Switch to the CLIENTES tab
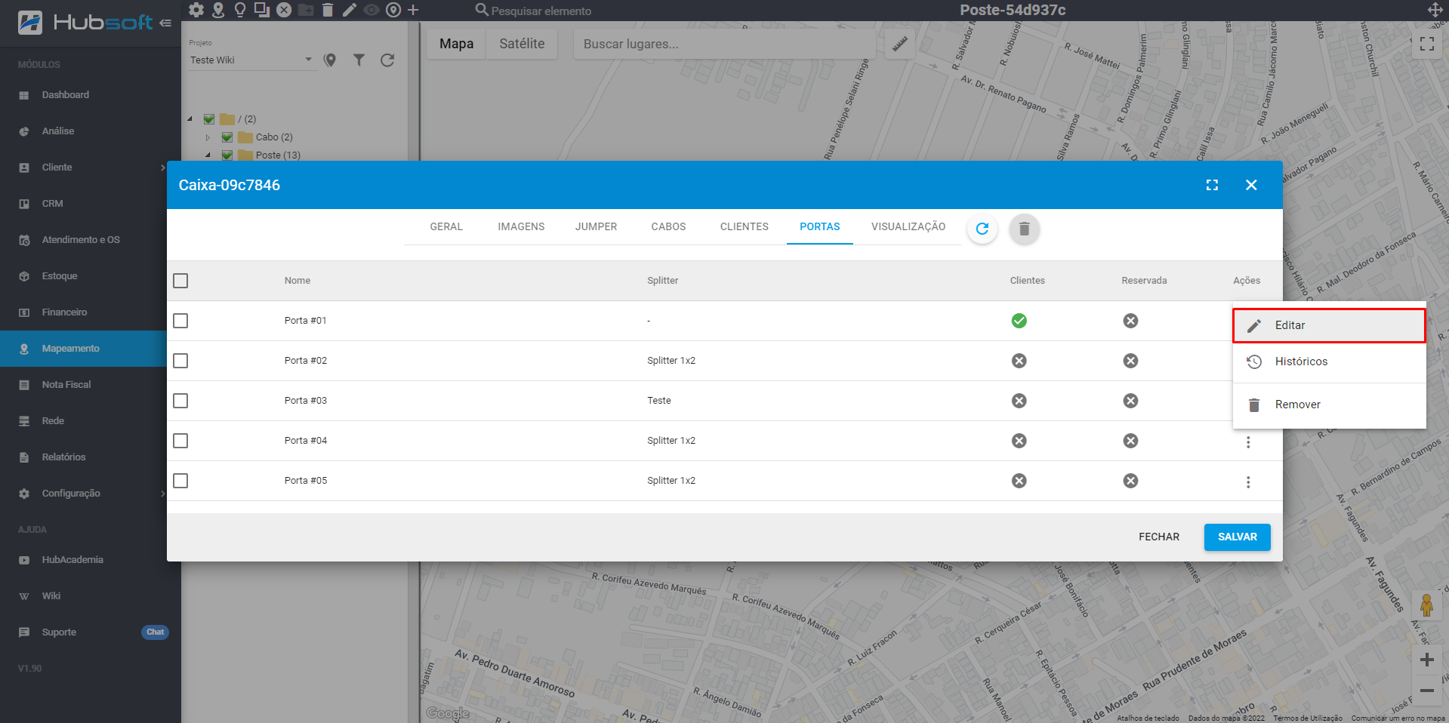1449x723 pixels. [x=744, y=226]
